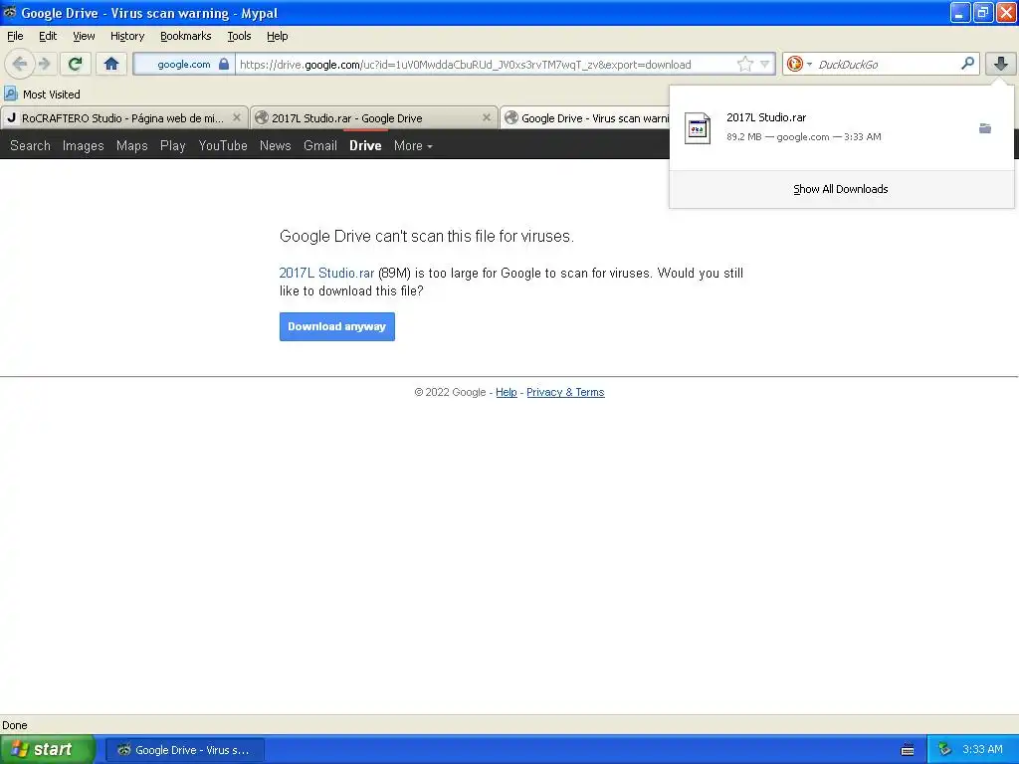
Task: Click into the URL address field
Action: [x=486, y=65]
